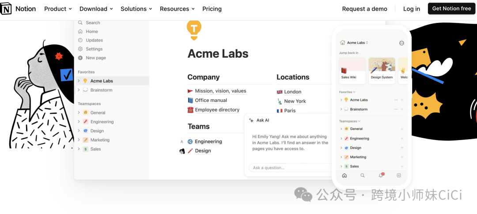The width and height of the screenshot is (477, 214).
Task: Tap the new page plus icon on phone bottom bar
Action: coord(399,176)
